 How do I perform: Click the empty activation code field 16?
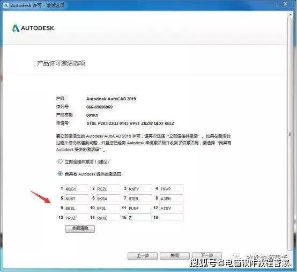pyautogui.click(x=172, y=218)
